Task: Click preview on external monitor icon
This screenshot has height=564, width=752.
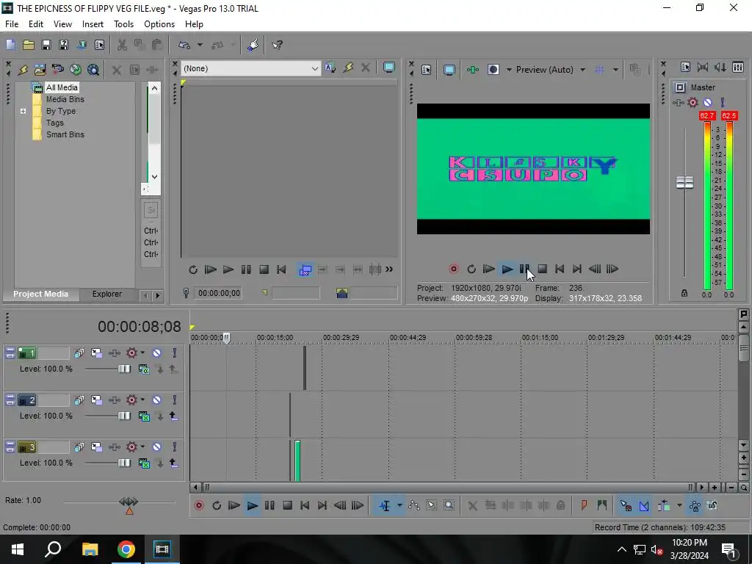Action: 449,70
